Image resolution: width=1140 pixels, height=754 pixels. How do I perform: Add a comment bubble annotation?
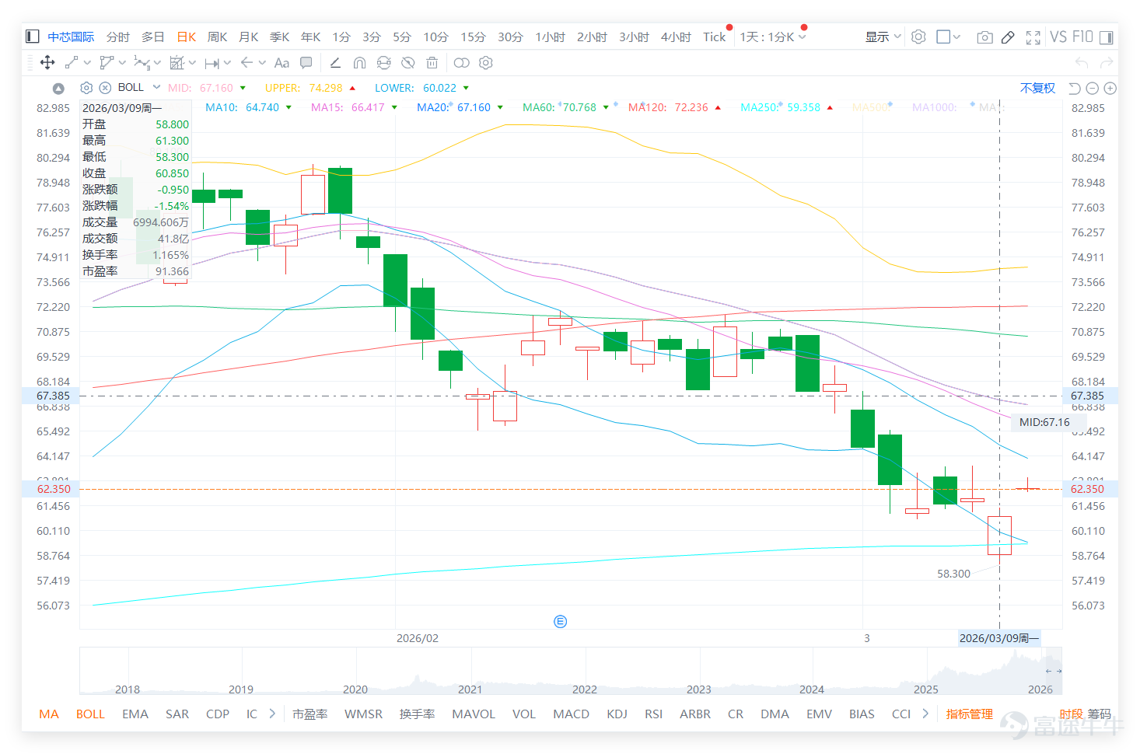point(306,62)
